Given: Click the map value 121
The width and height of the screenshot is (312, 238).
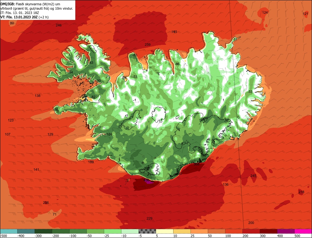Looking at the screenshot, I should pos(305,14).
